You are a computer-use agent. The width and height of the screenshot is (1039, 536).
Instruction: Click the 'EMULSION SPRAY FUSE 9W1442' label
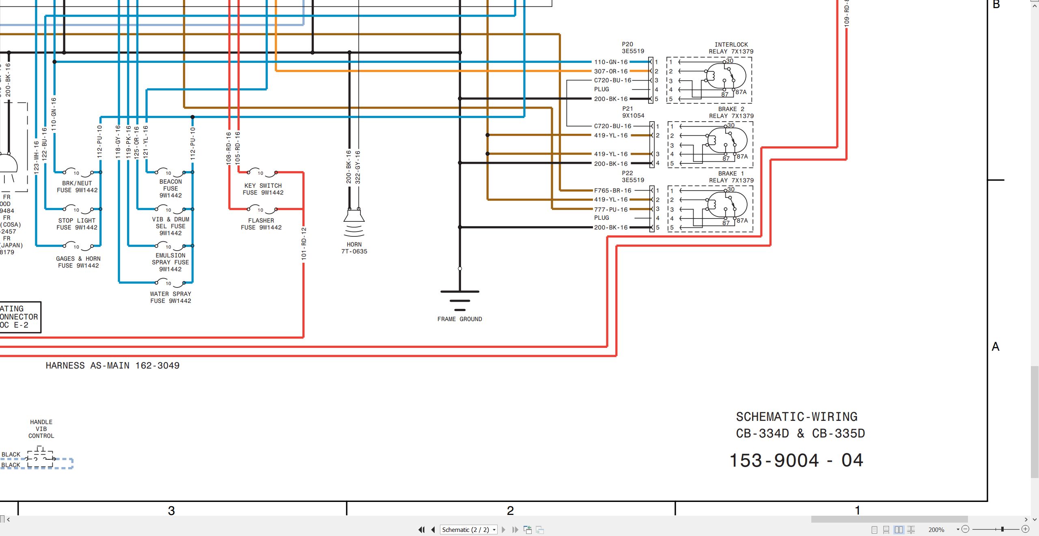pos(170,262)
